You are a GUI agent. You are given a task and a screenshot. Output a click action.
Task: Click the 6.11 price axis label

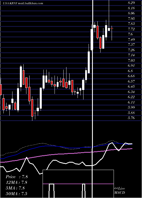click(x=131, y=102)
